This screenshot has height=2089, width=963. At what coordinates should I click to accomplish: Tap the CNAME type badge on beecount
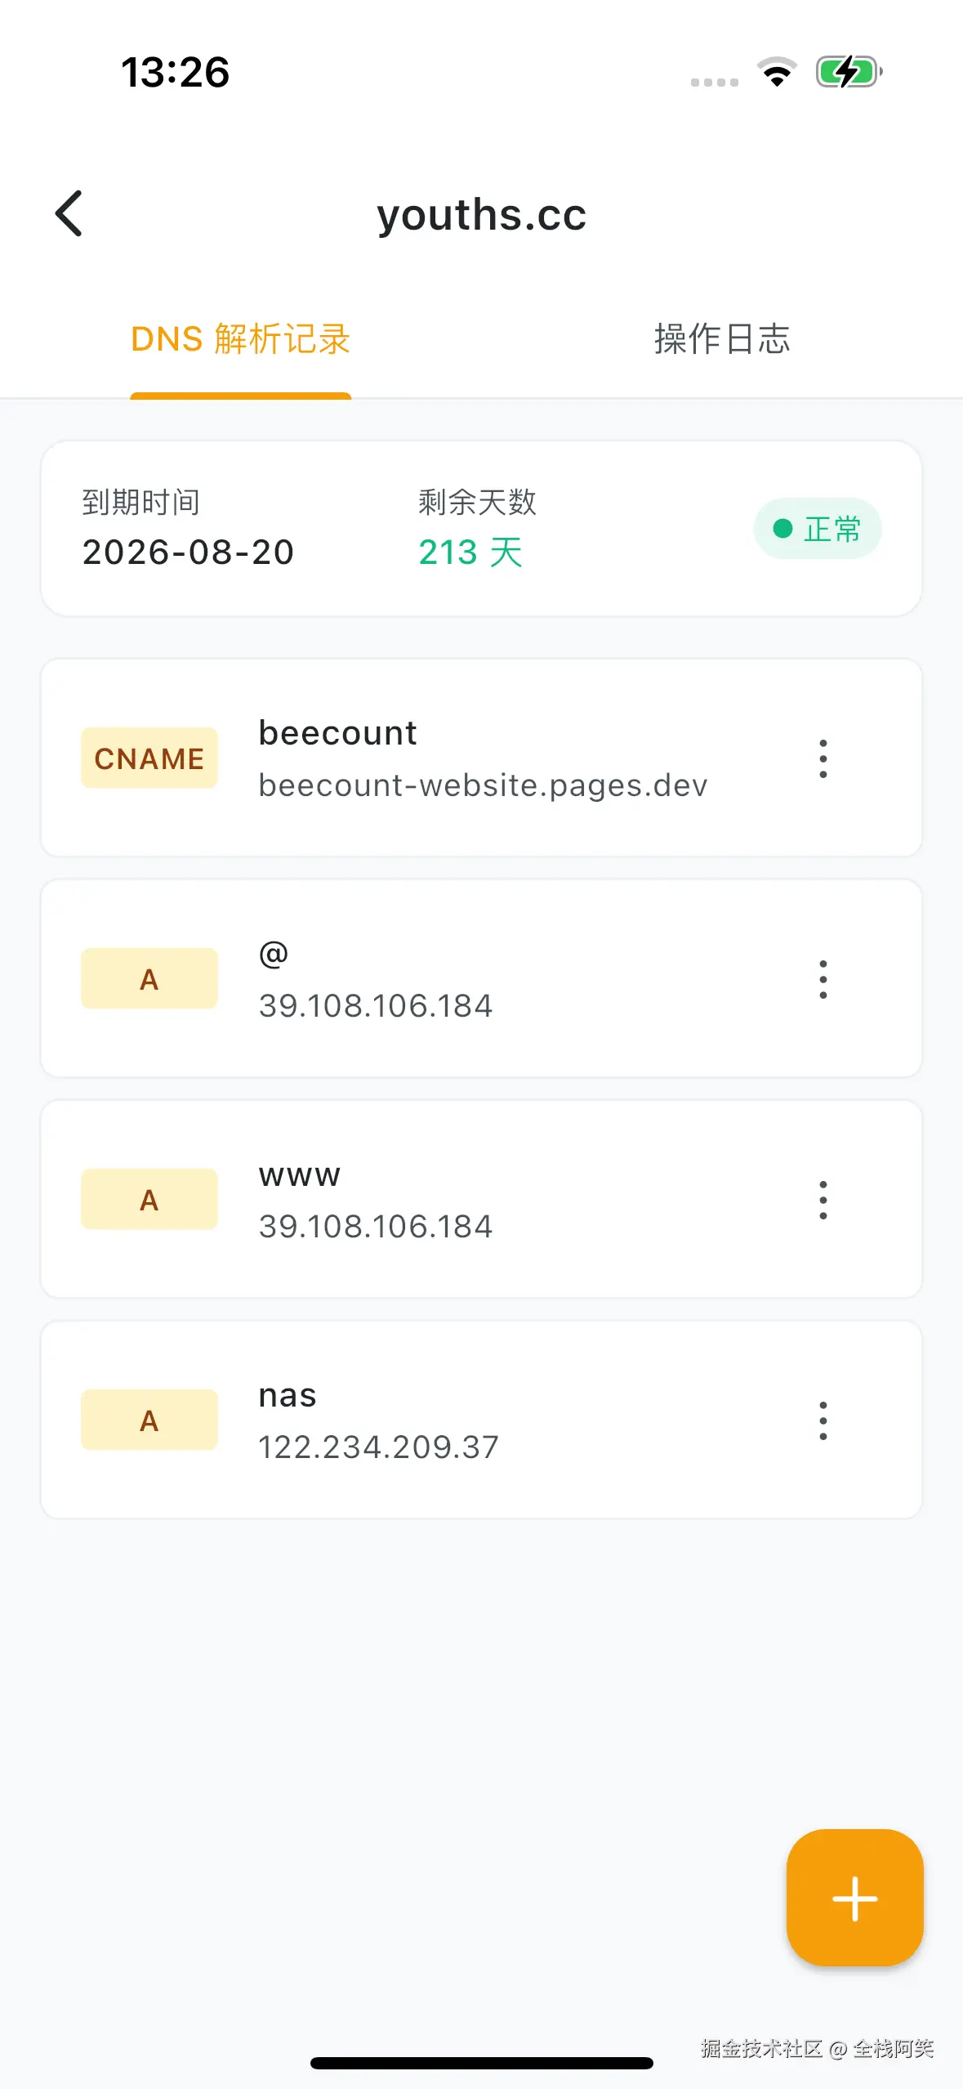149,758
